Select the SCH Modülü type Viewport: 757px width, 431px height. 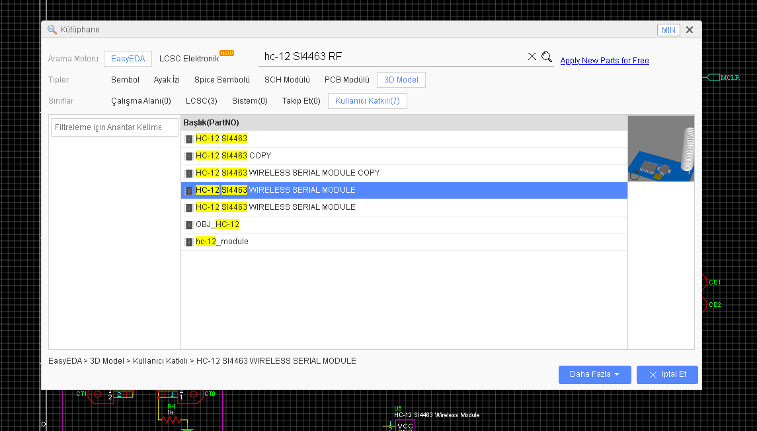pyautogui.click(x=287, y=80)
